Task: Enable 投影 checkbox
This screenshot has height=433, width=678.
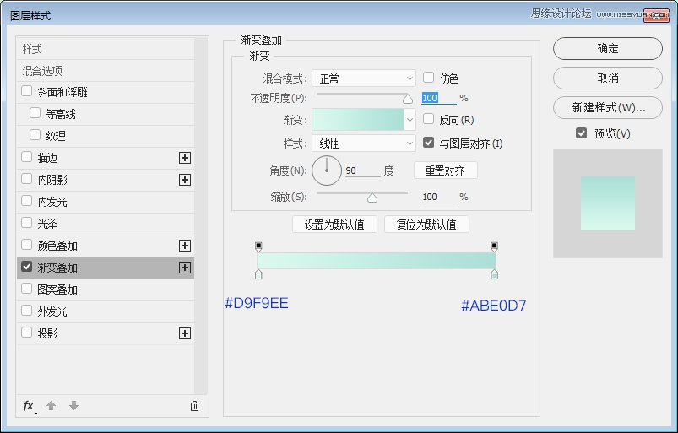Action: tap(27, 333)
